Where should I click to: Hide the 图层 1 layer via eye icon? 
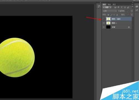[104, 23]
